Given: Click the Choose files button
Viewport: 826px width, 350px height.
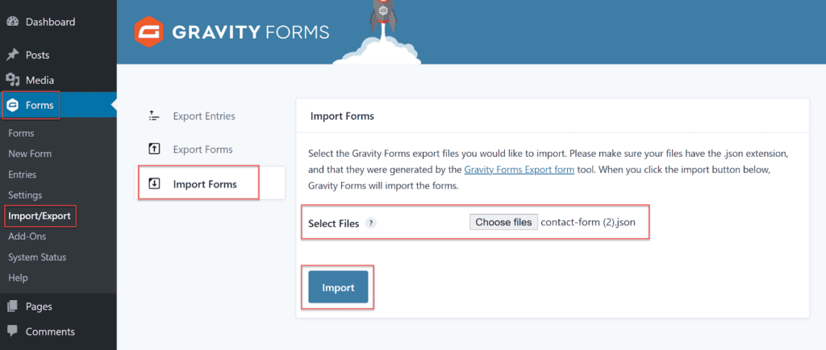Looking at the screenshot, I should (x=503, y=222).
